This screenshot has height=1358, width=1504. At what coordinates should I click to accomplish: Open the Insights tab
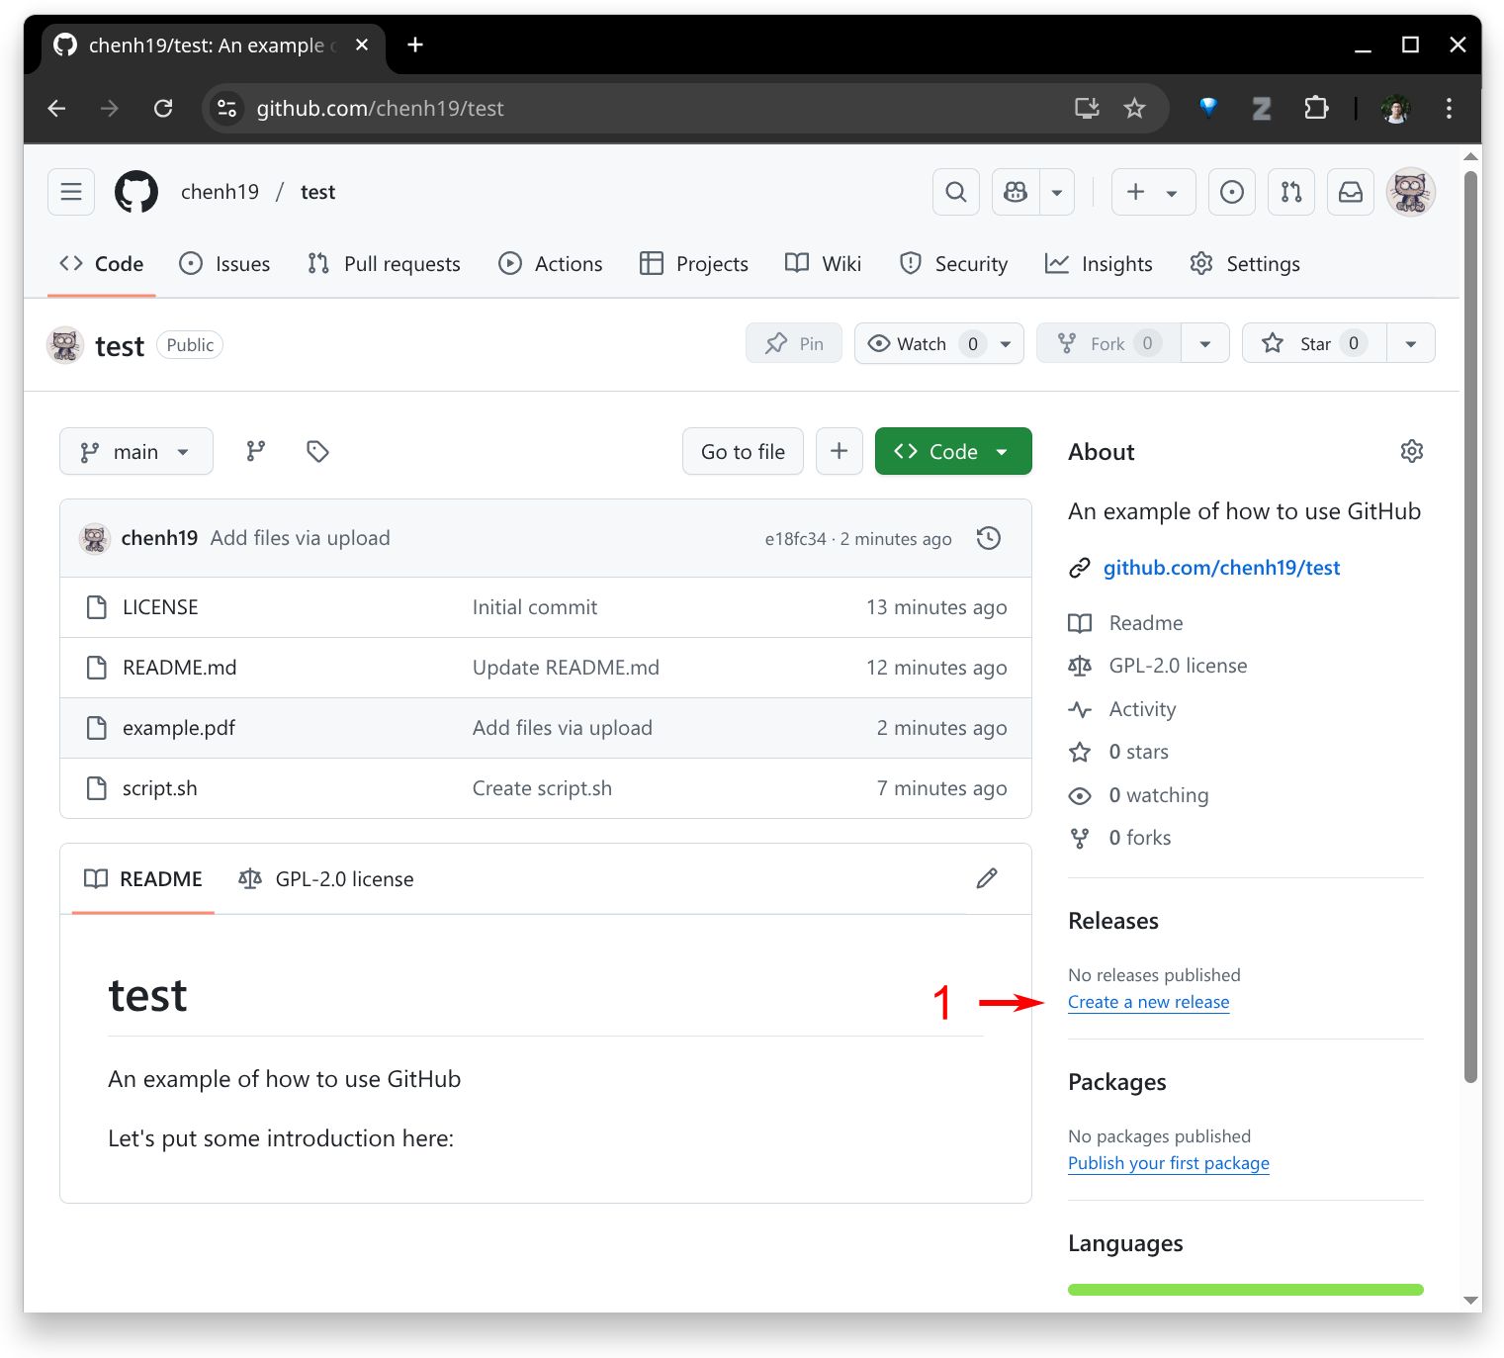(x=1099, y=264)
